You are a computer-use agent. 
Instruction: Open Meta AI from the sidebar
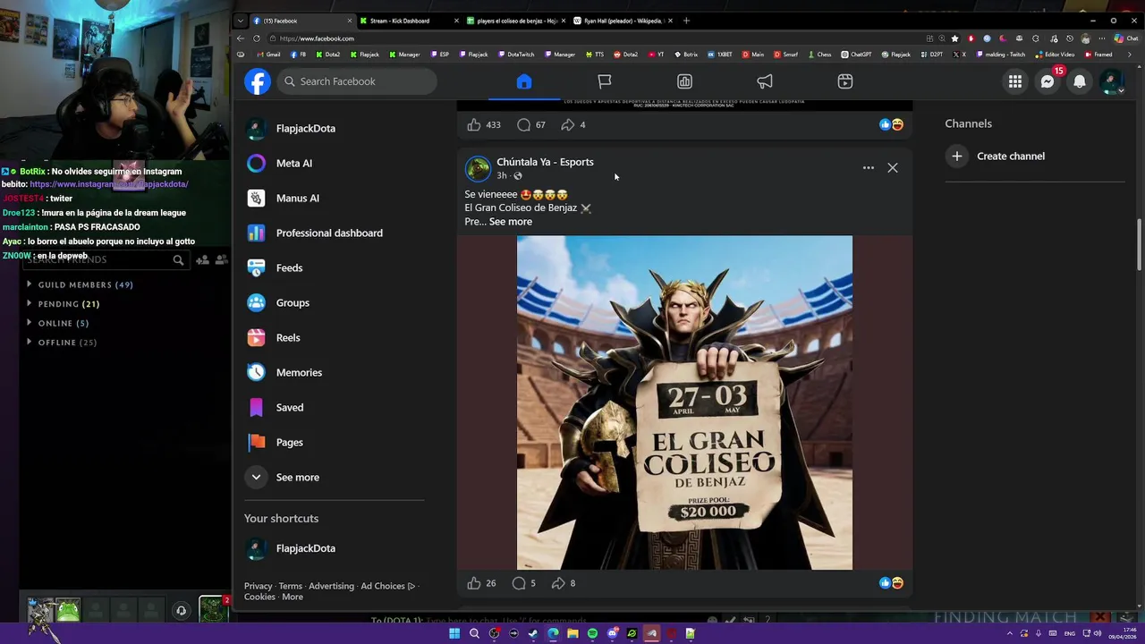coord(335,163)
